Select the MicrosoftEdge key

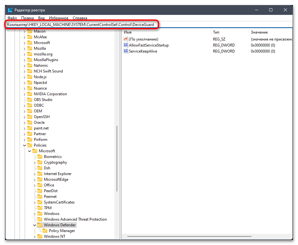coord(56,179)
